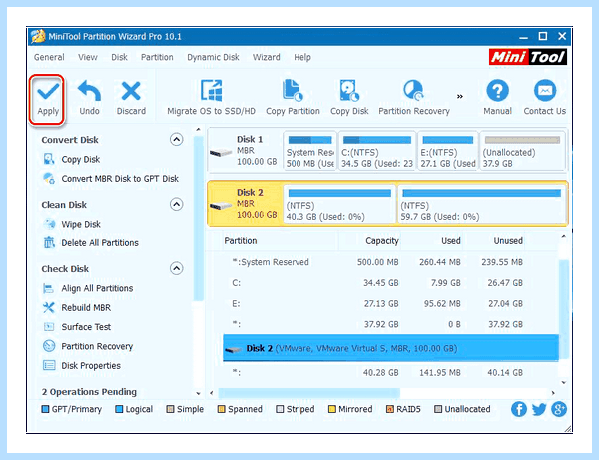The height and width of the screenshot is (460, 599).
Task: Show more toolbar items chevron
Action: point(460,96)
